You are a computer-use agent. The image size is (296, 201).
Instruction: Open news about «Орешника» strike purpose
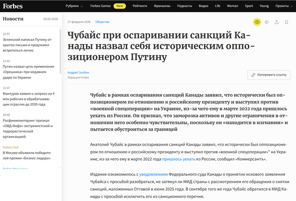[28, 72]
